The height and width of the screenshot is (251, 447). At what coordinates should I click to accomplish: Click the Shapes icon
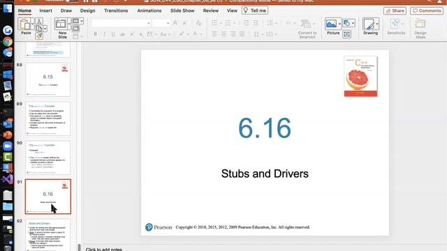[x=347, y=23]
